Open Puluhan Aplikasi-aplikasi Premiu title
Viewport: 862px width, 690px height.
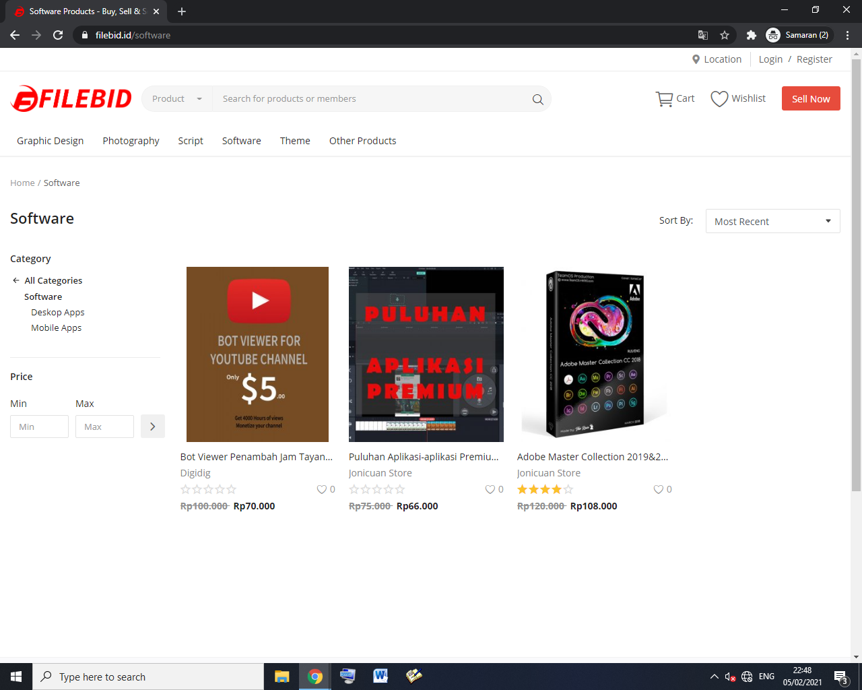424,457
